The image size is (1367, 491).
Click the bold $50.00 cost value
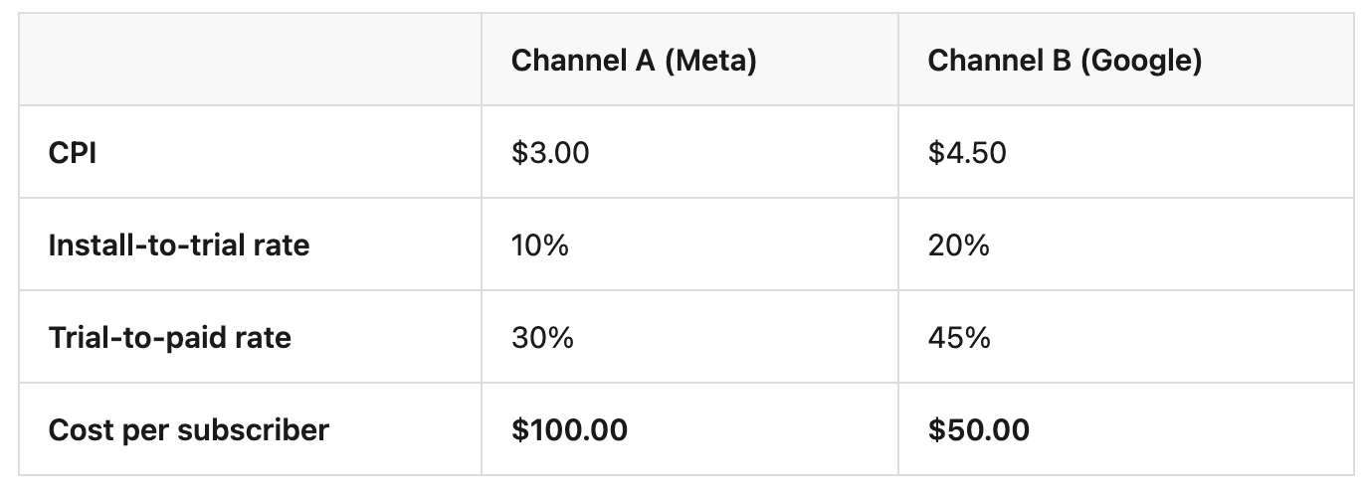pos(978,429)
